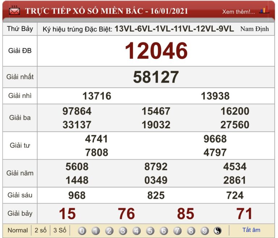Switch to 2 số display mode
This screenshot has height=238, width=278.
click(x=41, y=230)
